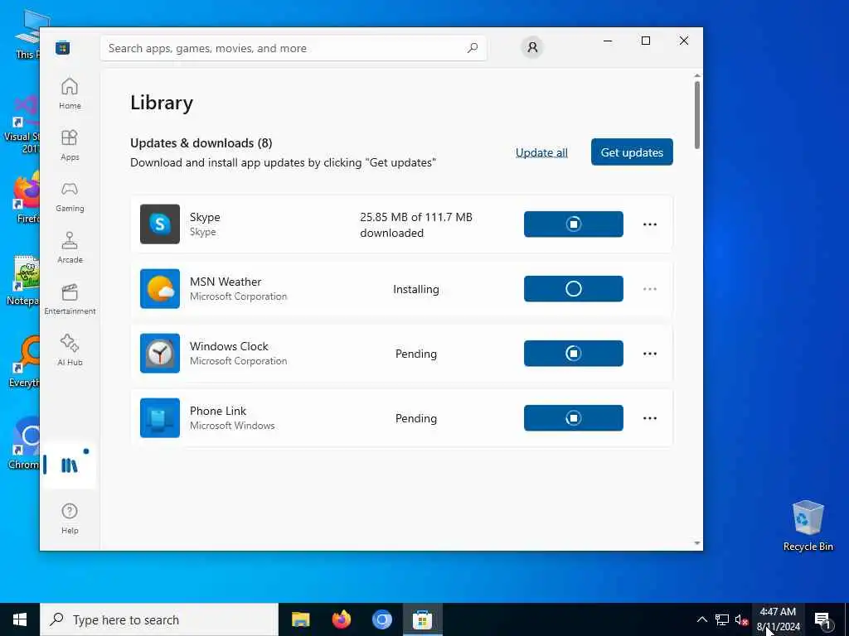Open more options for Windows Clock
849x636 pixels.
pyautogui.click(x=650, y=353)
